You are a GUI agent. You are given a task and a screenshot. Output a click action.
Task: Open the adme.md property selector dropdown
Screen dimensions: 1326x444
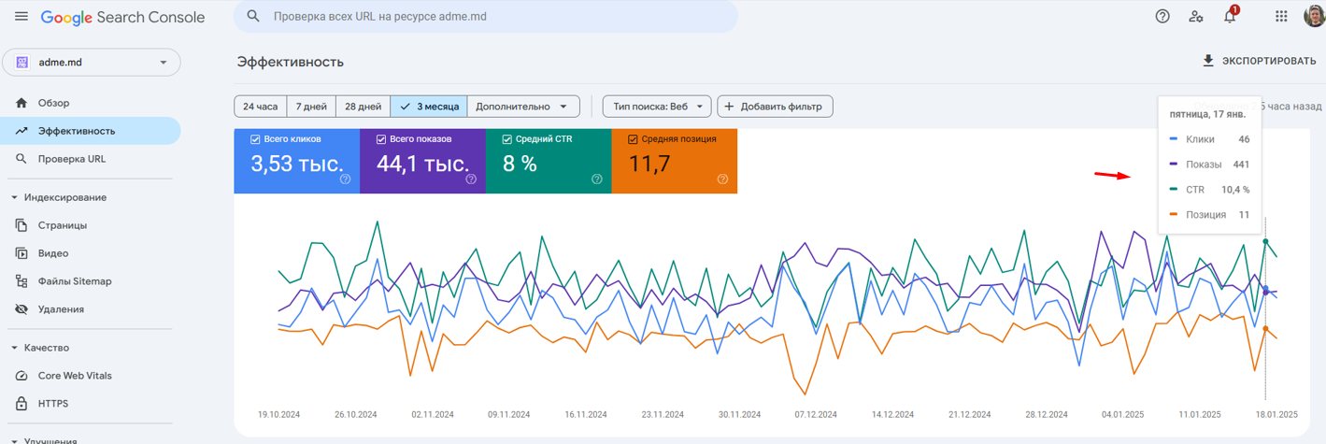[x=92, y=63]
